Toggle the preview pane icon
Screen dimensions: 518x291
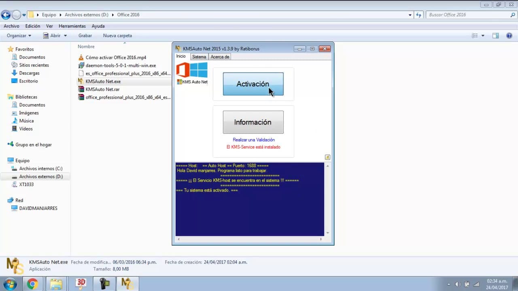click(495, 36)
